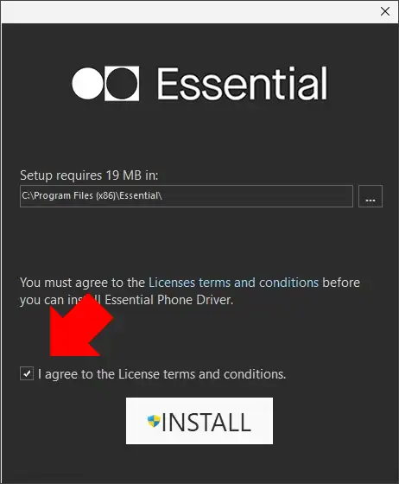399x484 pixels.
Task: Click the 'Setup requires 19 MB in:' label
Action: pos(89,175)
